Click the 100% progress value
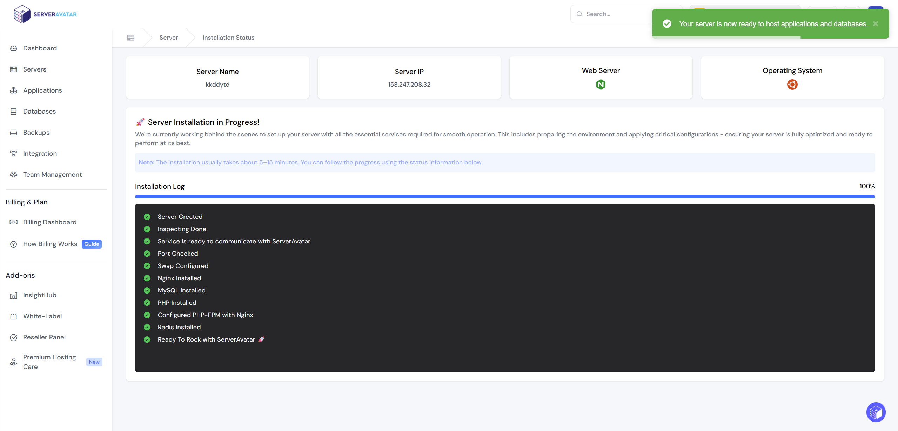The height and width of the screenshot is (431, 898). click(867, 186)
